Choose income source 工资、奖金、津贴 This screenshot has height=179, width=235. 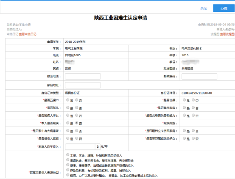pos(68,155)
